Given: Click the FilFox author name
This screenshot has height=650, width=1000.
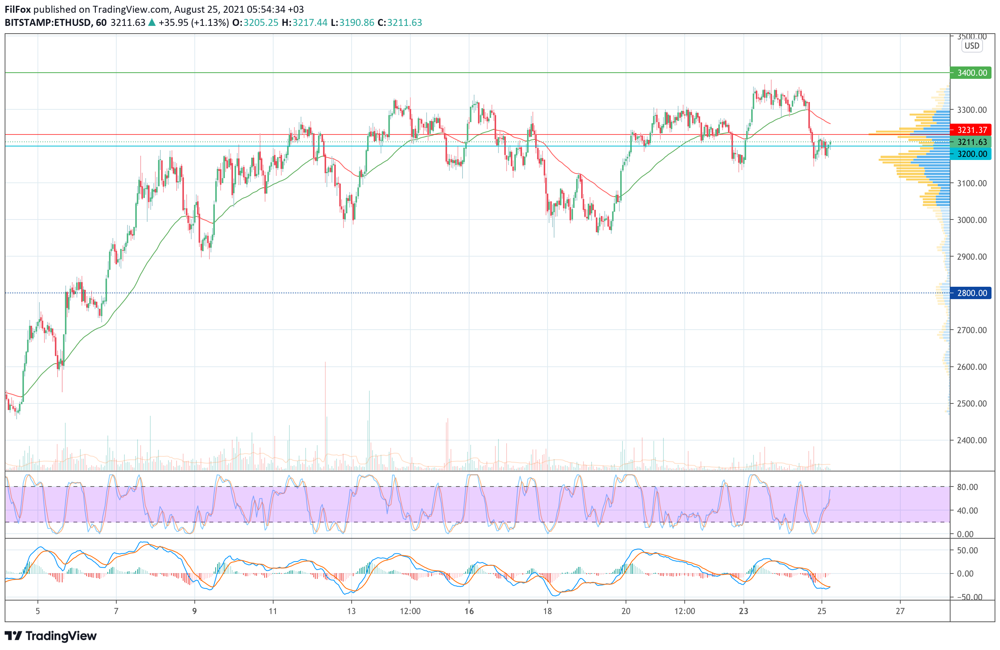Looking at the screenshot, I should (18, 9).
